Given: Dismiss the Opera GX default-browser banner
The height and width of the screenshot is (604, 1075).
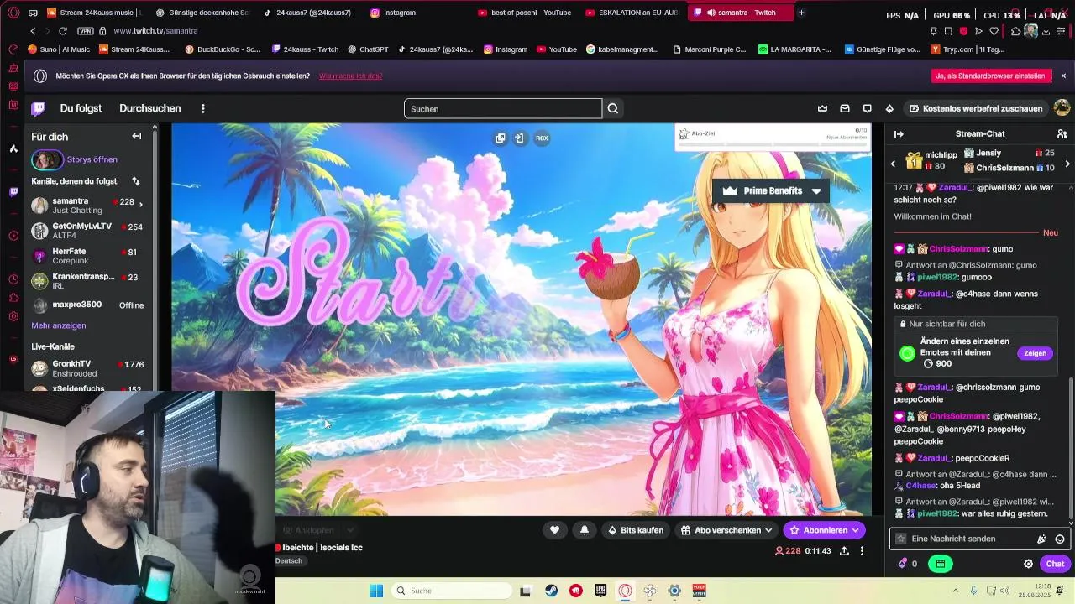Looking at the screenshot, I should (x=1063, y=75).
